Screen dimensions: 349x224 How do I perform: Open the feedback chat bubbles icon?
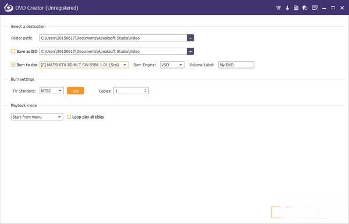(x=305, y=8)
